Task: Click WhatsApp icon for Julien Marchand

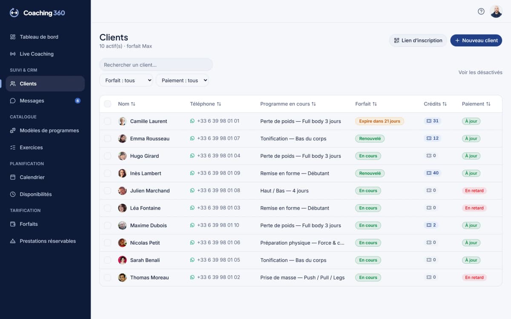Action: pos(192,191)
